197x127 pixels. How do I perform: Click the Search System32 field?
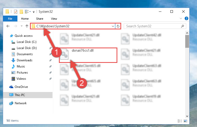click(153, 26)
